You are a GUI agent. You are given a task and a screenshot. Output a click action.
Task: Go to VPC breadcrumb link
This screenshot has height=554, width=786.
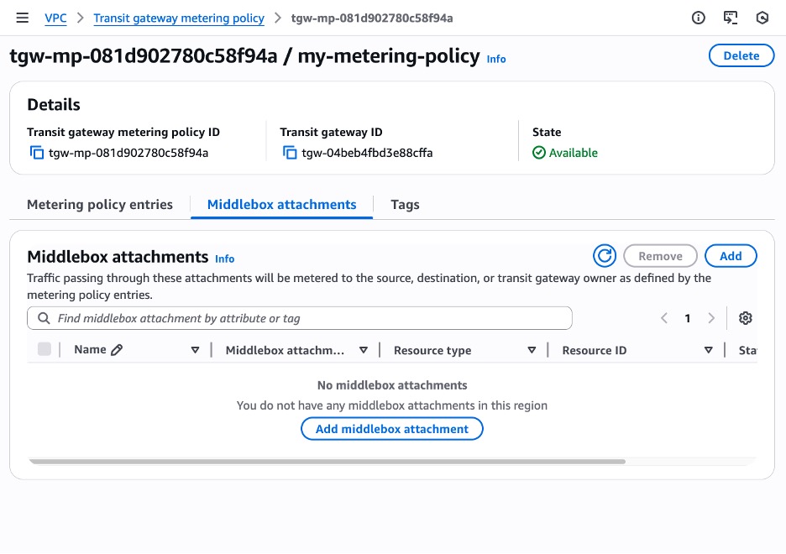55,18
